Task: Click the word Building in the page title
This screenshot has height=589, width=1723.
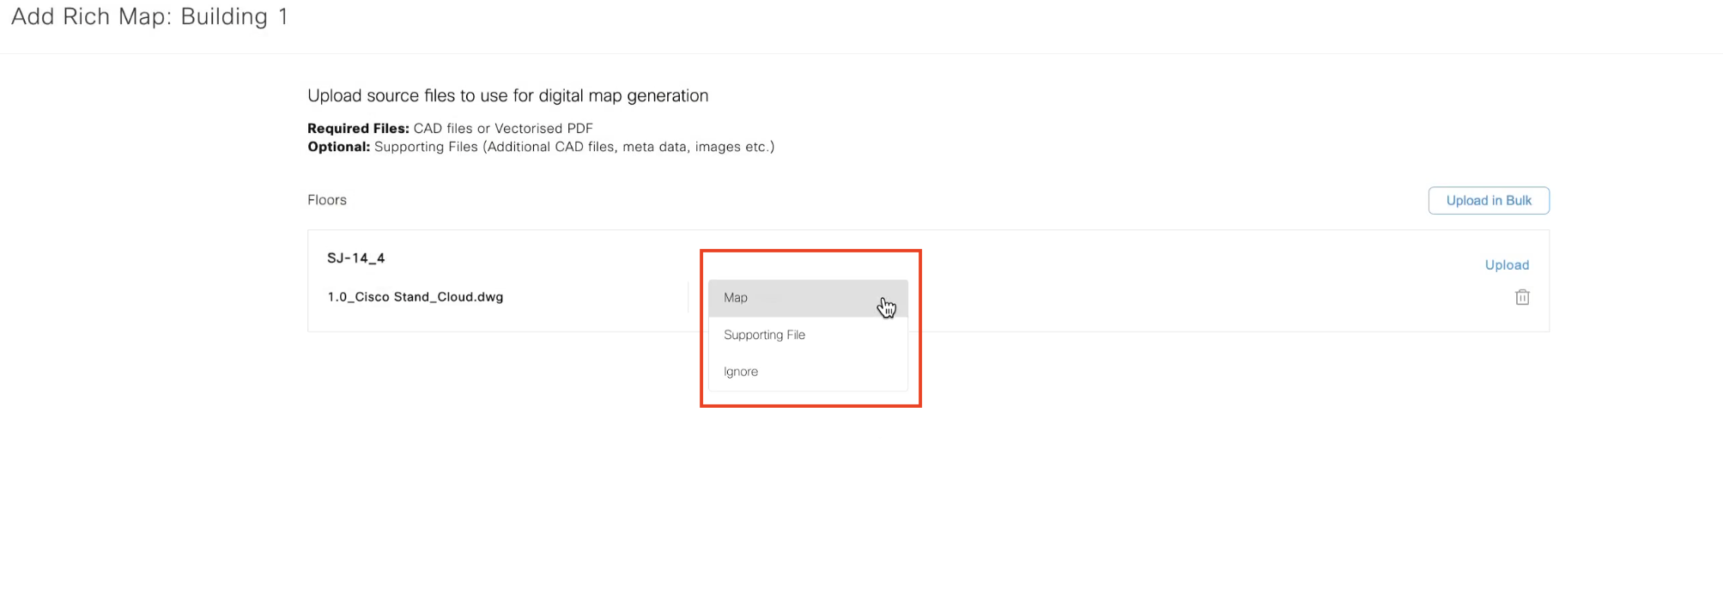Action: click(224, 17)
